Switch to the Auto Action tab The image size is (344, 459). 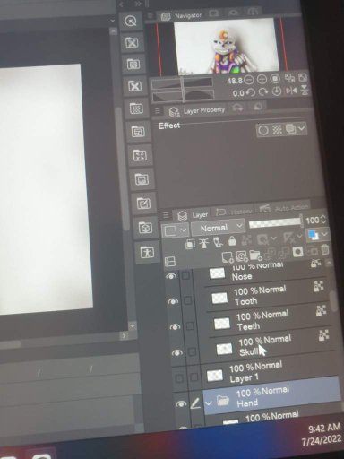pos(283,208)
